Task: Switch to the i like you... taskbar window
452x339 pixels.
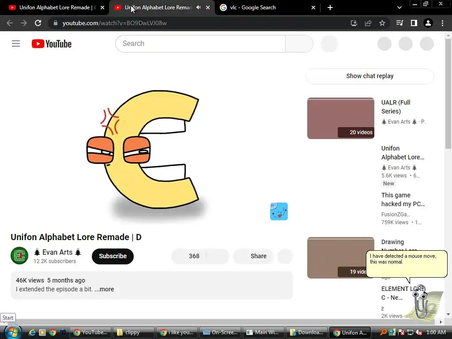Action: (x=177, y=332)
